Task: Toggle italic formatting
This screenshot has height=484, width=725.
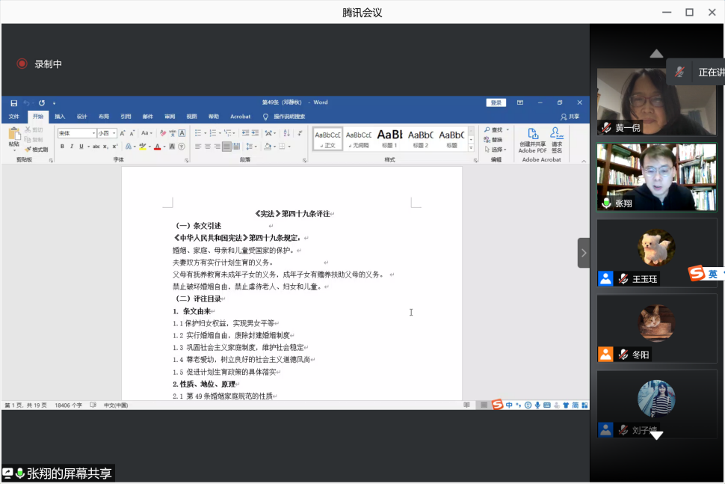Action: pyautogui.click(x=72, y=147)
